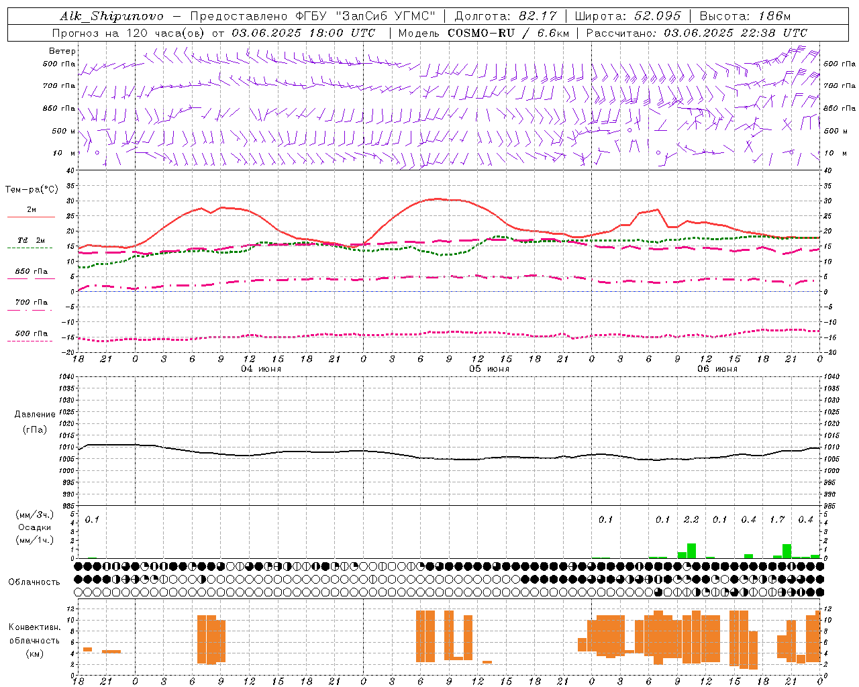Select the '1.7' precipitation amount value
859x687 pixels.
[777, 520]
